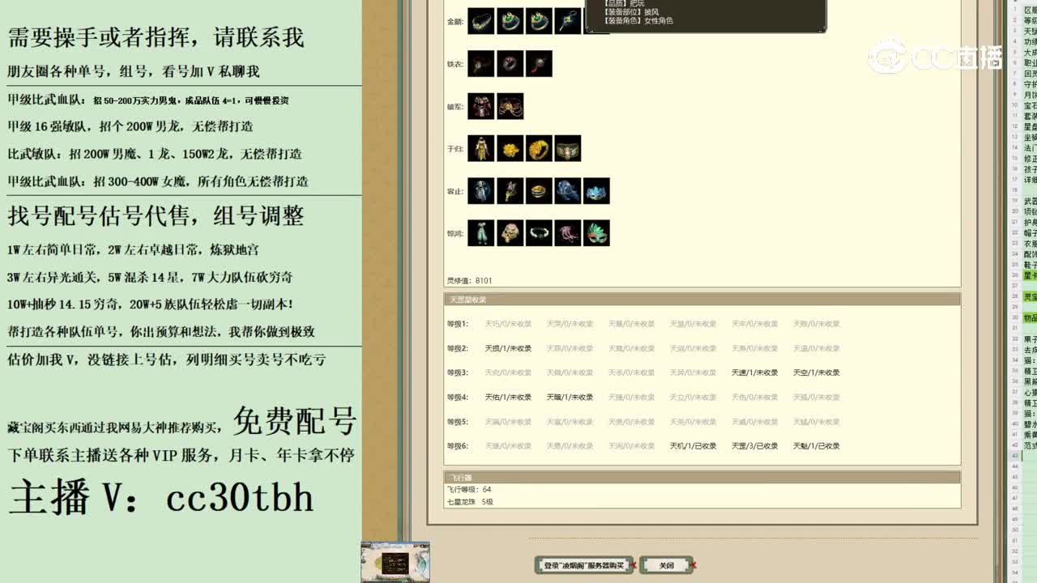Select the skull ring in the 惊鸿 row

tap(510, 233)
